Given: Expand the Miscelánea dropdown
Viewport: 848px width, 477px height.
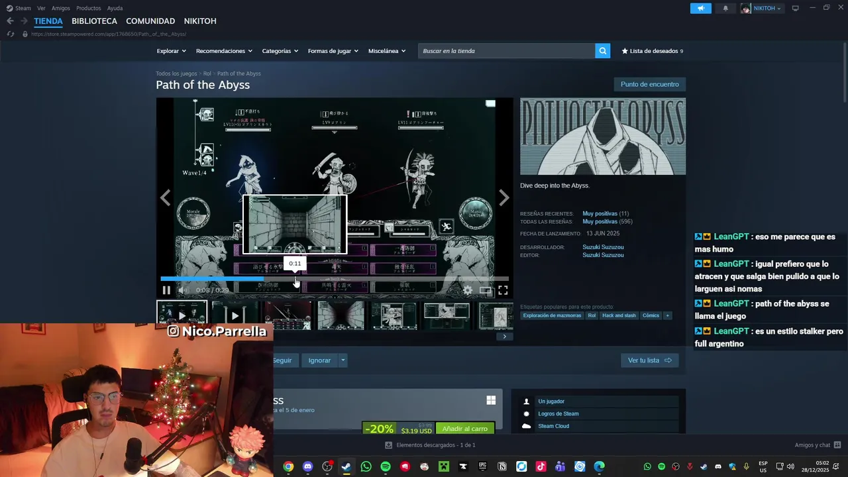Looking at the screenshot, I should click(387, 51).
